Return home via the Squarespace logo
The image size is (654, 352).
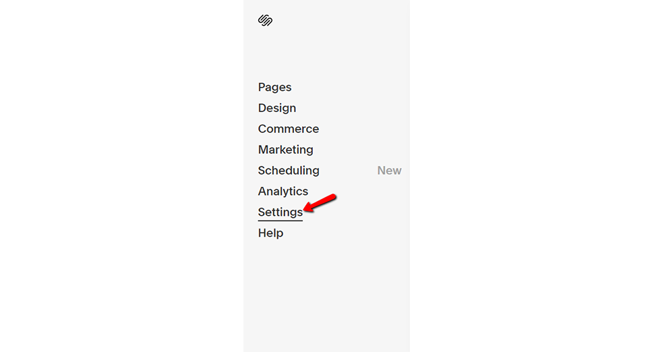point(265,20)
